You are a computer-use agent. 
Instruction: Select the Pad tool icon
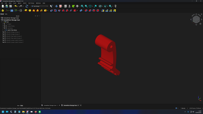(x=26, y=11)
